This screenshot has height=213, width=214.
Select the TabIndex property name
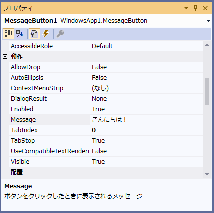[x=24, y=130]
